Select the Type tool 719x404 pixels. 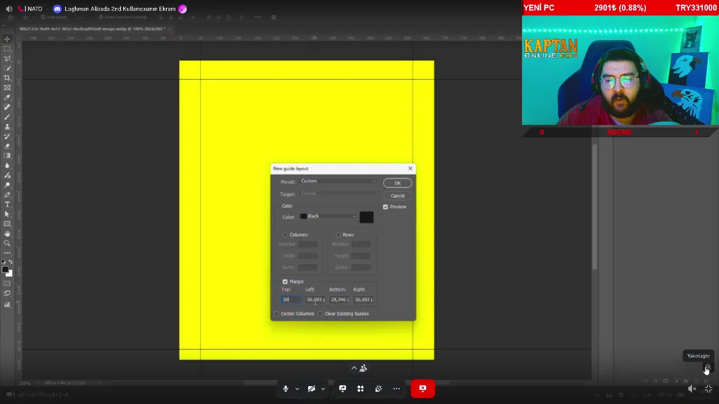7,204
